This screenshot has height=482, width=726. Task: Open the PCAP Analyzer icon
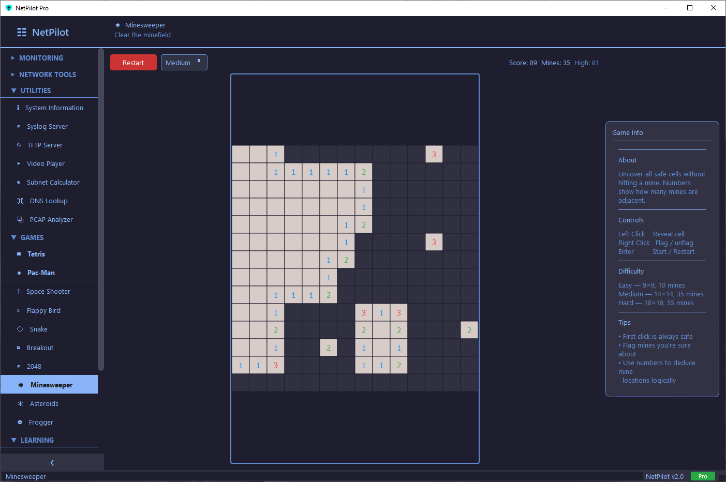coord(19,219)
